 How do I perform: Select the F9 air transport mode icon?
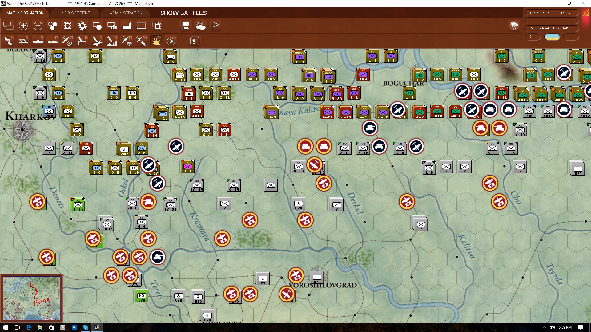(x=127, y=41)
